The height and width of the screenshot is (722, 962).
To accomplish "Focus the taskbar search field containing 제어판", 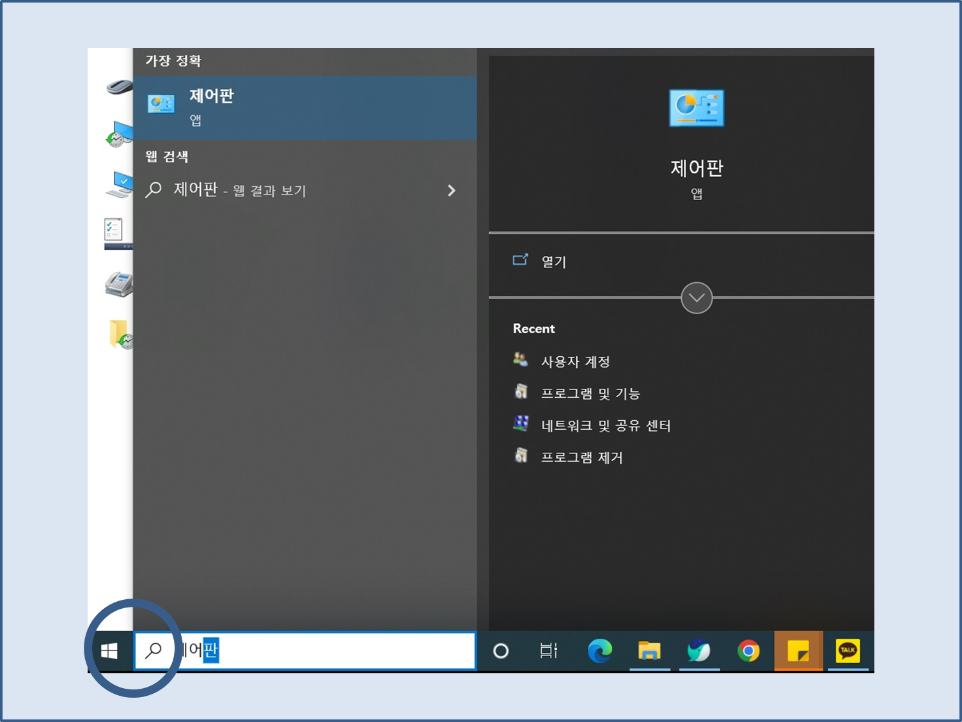I will pyautogui.click(x=305, y=651).
